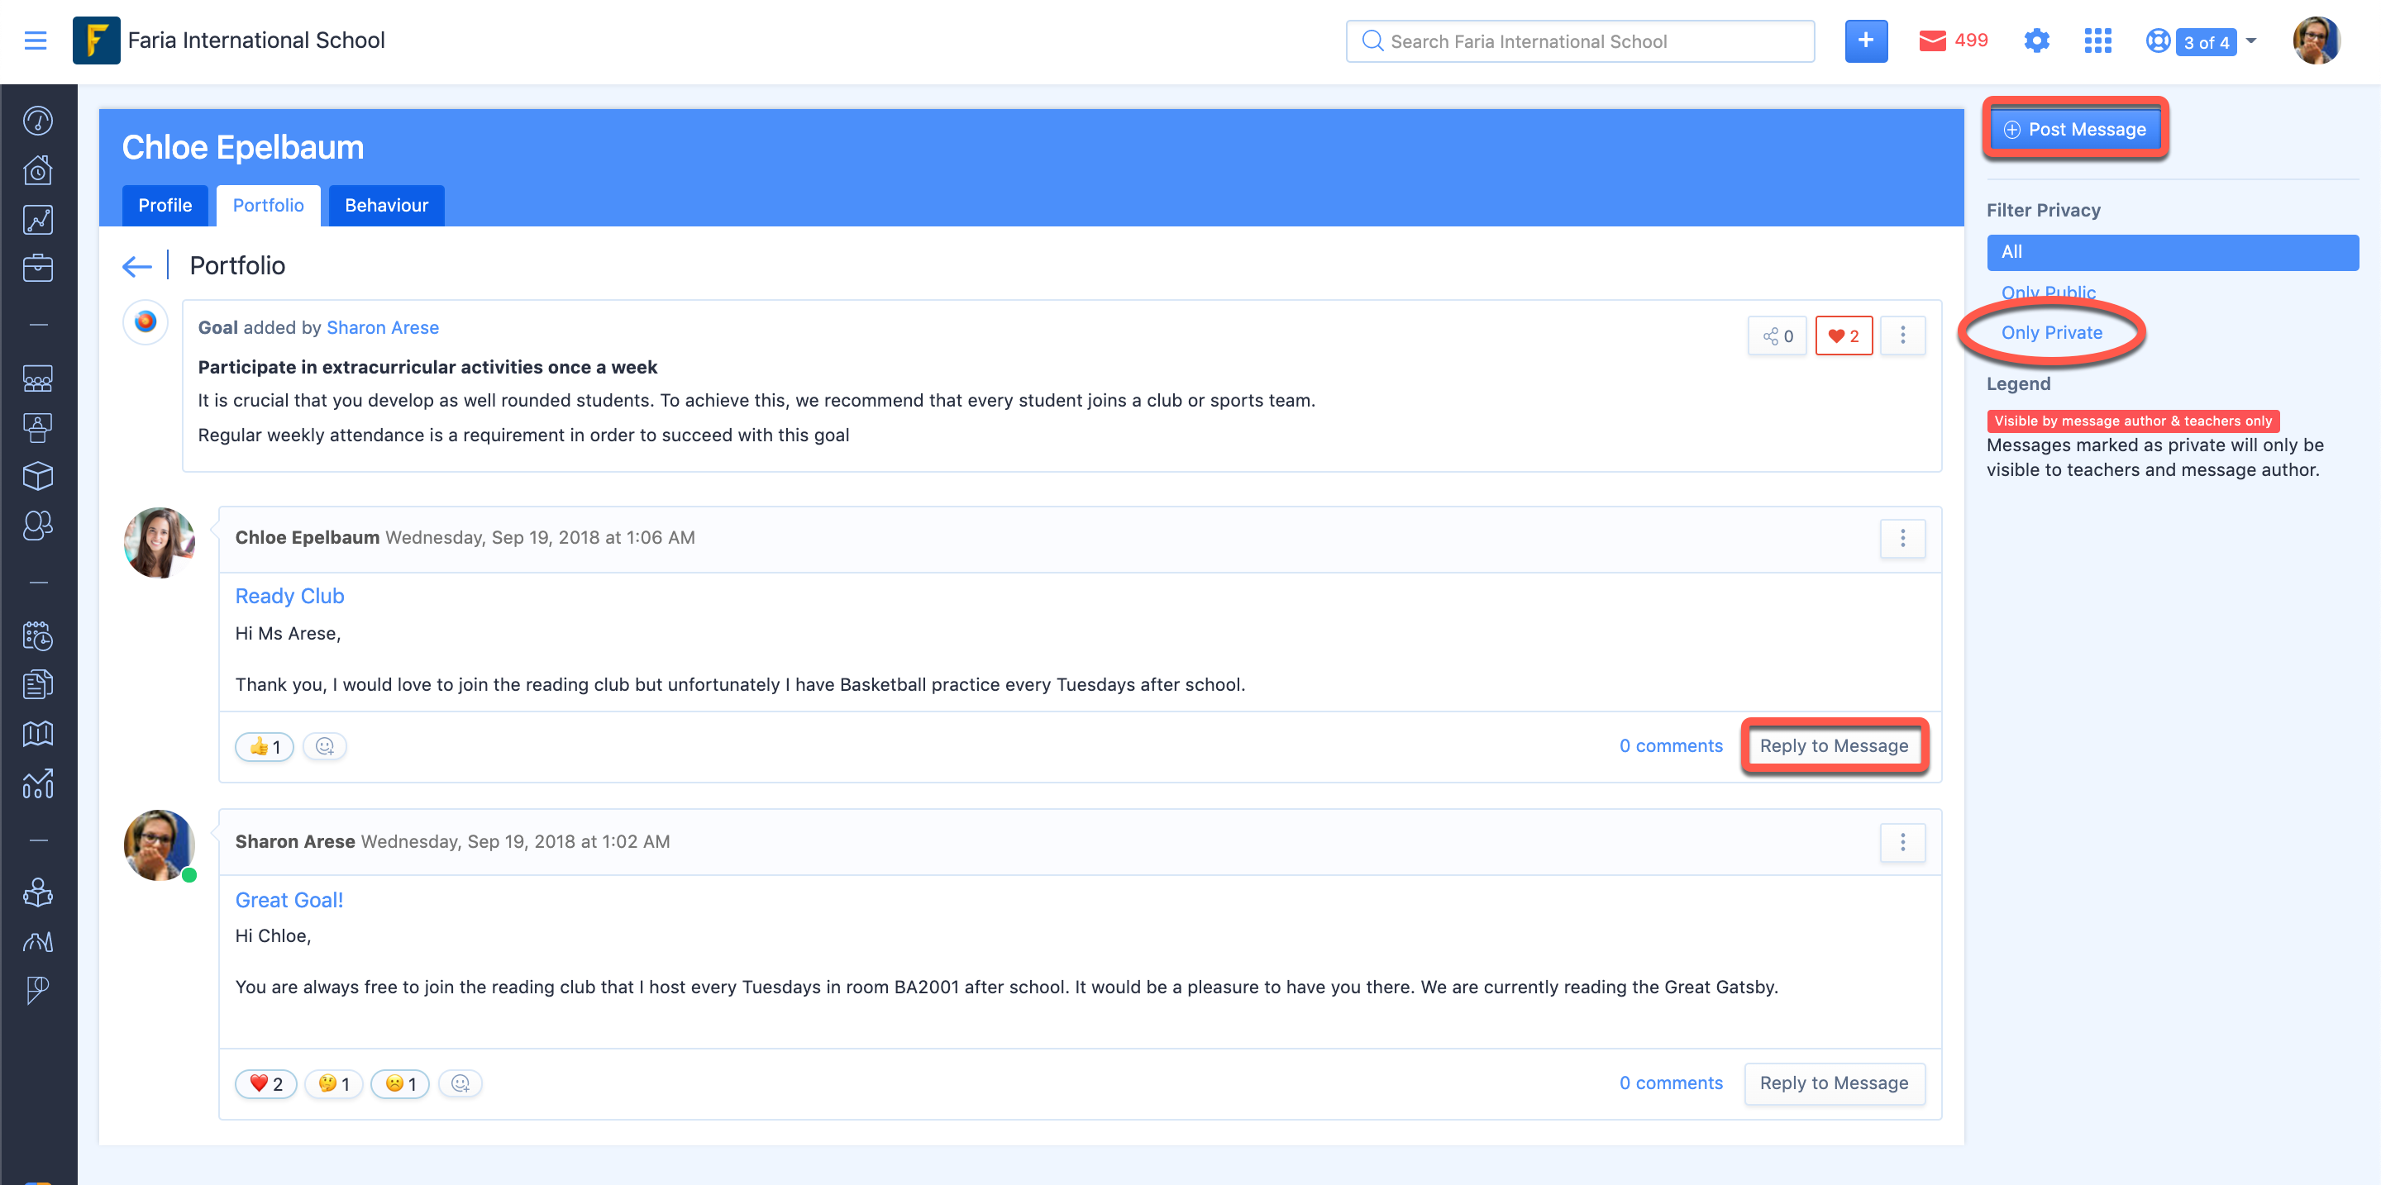The height and width of the screenshot is (1185, 2381).
Task: Open the open book map sidebar icon
Action: point(38,733)
